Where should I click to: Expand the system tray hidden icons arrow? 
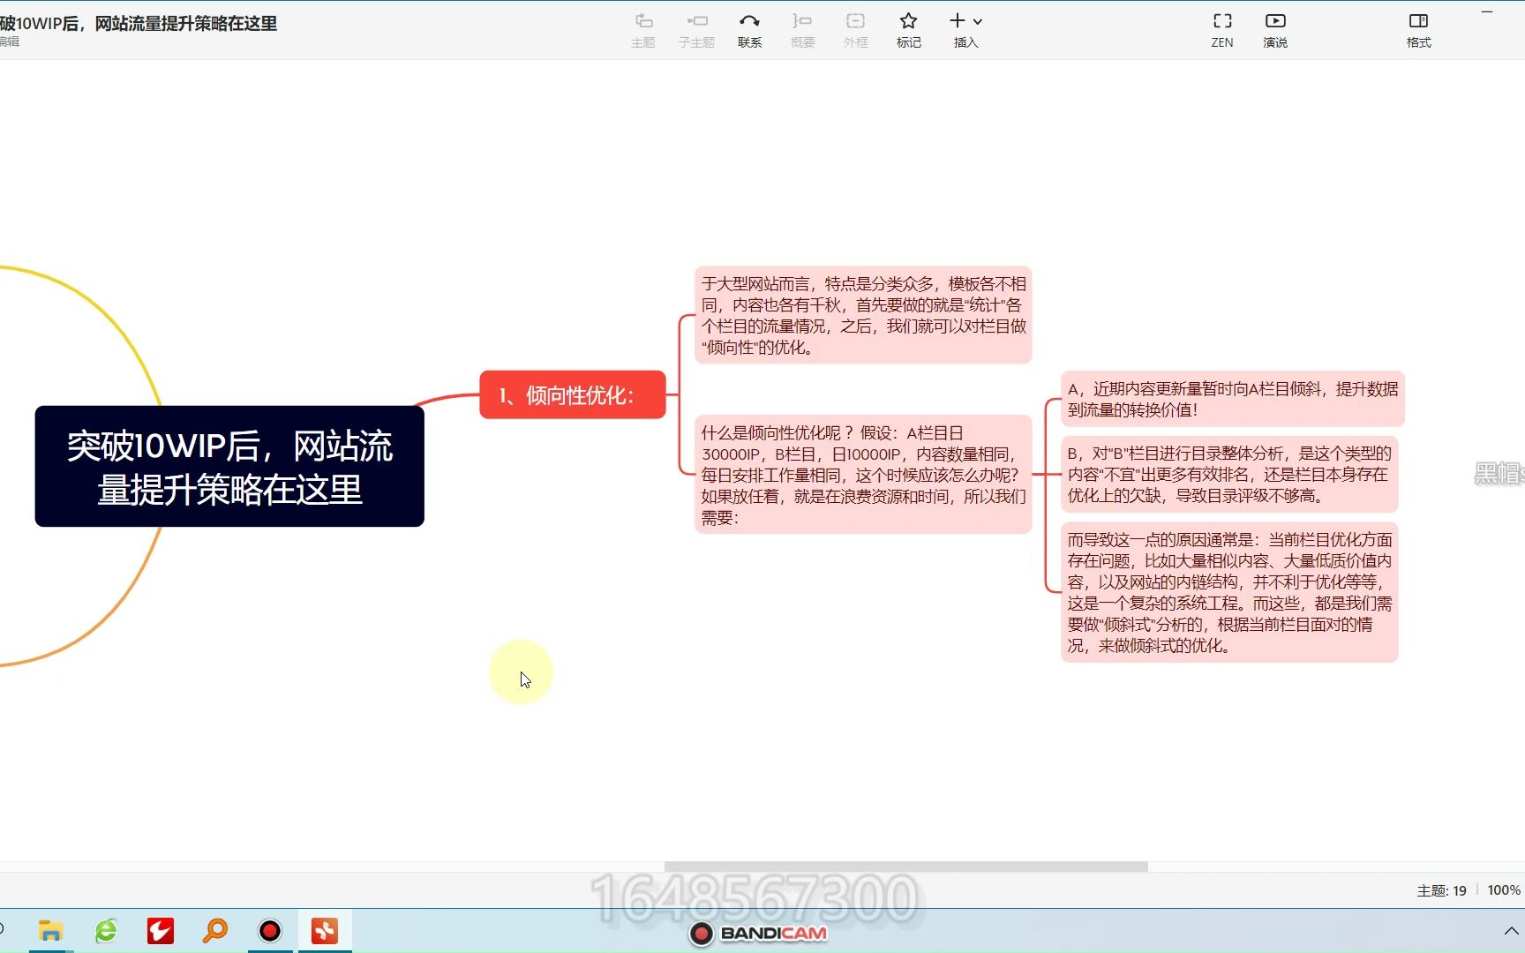click(x=1511, y=931)
